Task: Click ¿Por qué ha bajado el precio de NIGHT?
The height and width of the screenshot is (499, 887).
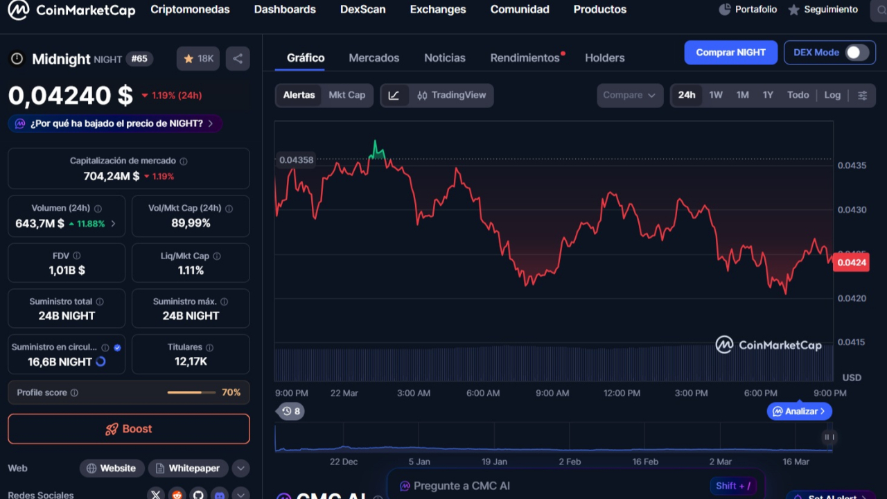Action: pos(115,123)
